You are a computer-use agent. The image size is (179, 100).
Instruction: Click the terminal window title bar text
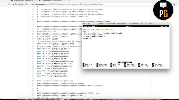127,24
